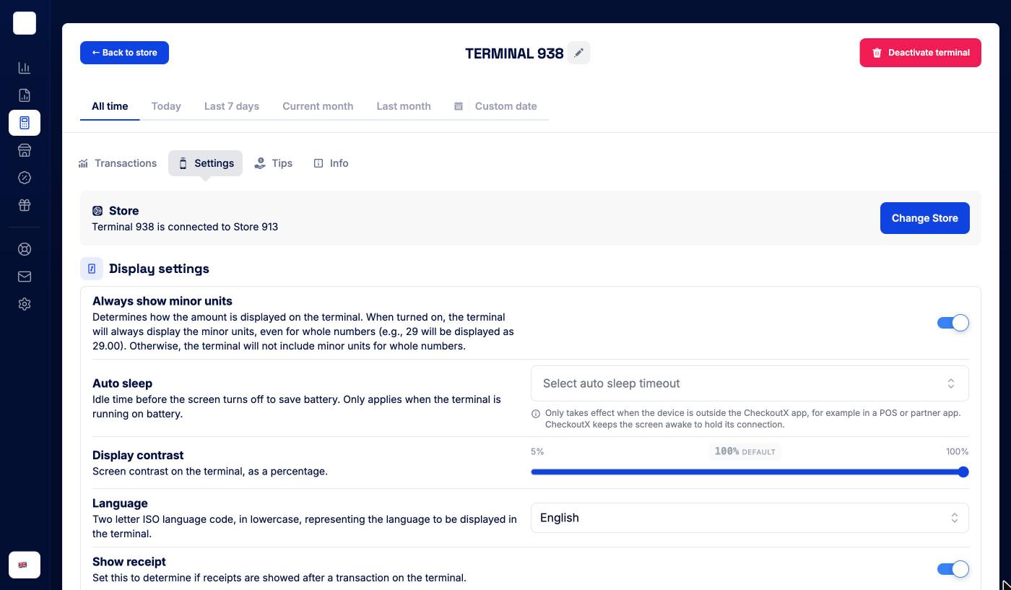Viewport: 1011px width, 590px height.
Task: Open the stores storefront sidebar icon
Action: pos(25,150)
